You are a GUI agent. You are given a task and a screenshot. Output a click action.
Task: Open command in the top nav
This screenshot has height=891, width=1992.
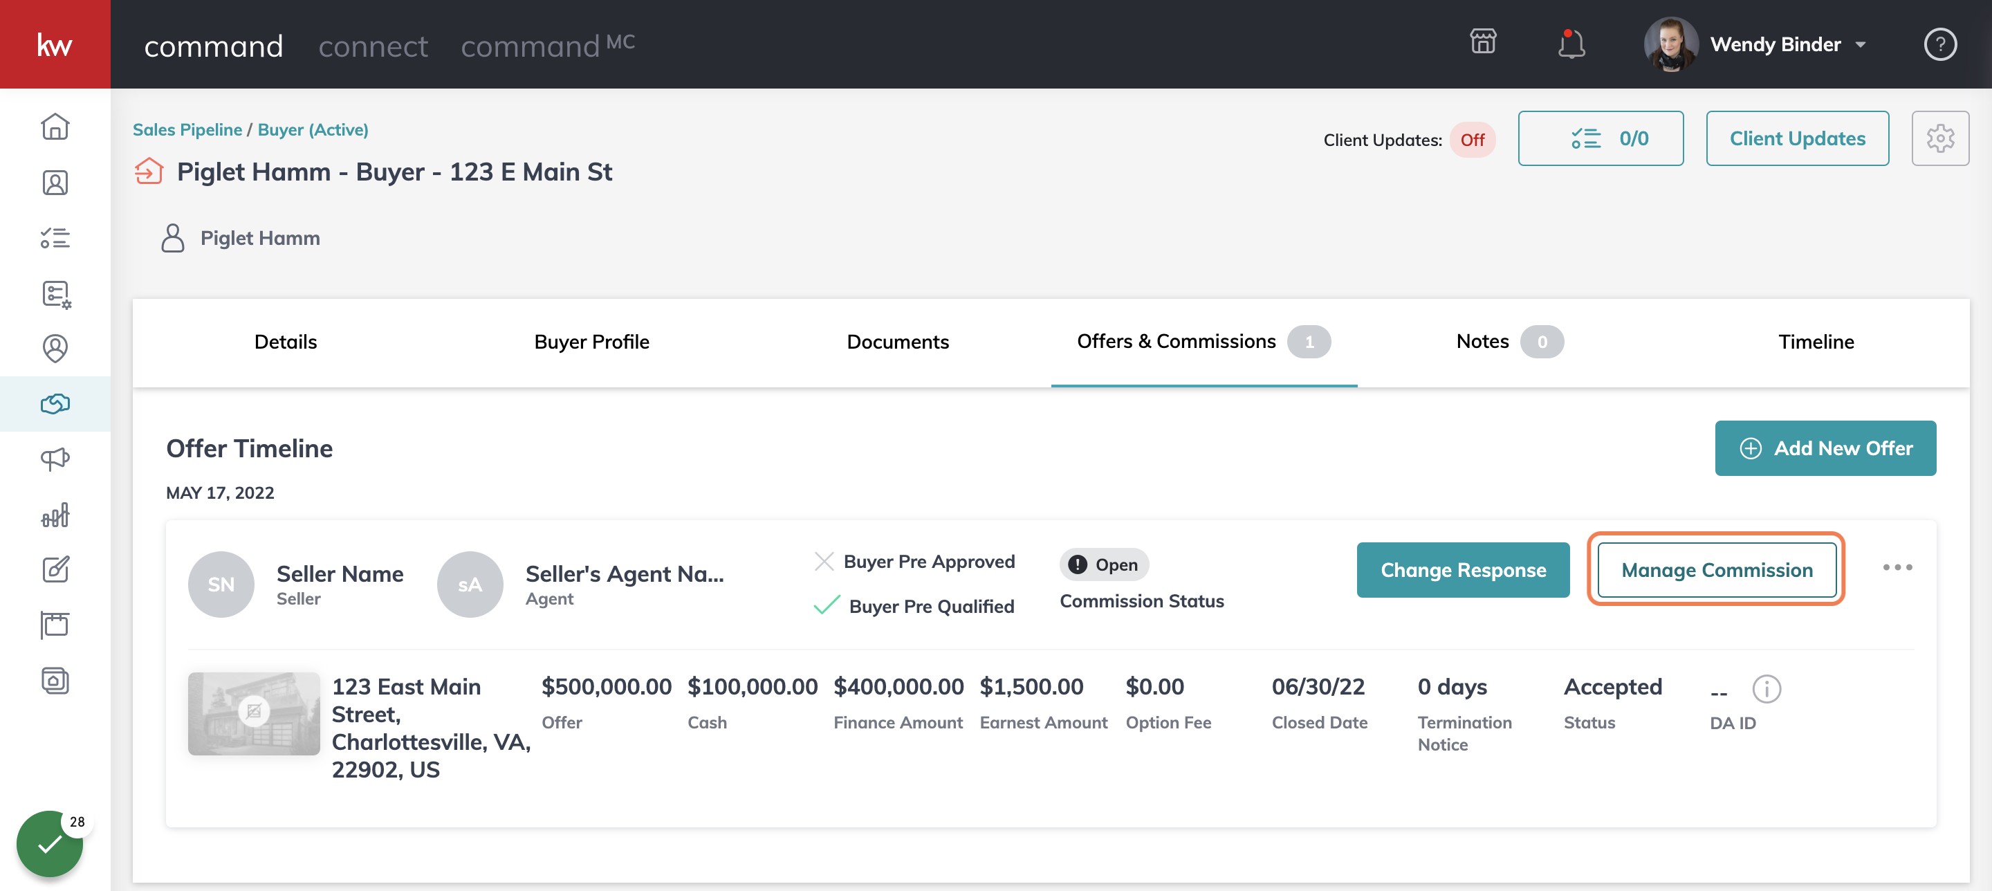pyautogui.click(x=214, y=46)
